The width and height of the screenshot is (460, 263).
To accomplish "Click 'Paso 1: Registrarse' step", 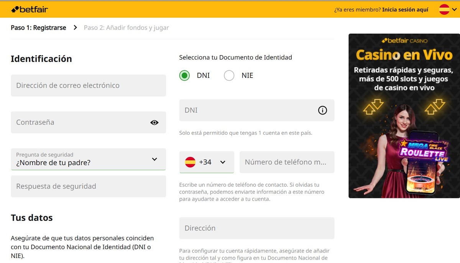I will pos(38,28).
